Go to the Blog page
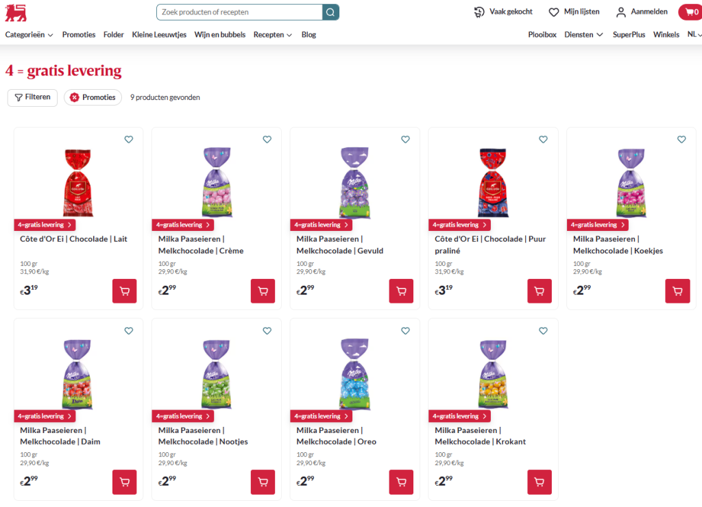 (309, 34)
